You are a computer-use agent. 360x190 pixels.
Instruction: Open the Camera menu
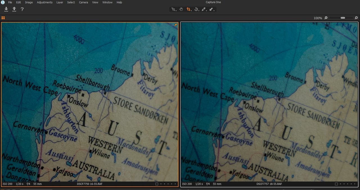coord(83,2)
